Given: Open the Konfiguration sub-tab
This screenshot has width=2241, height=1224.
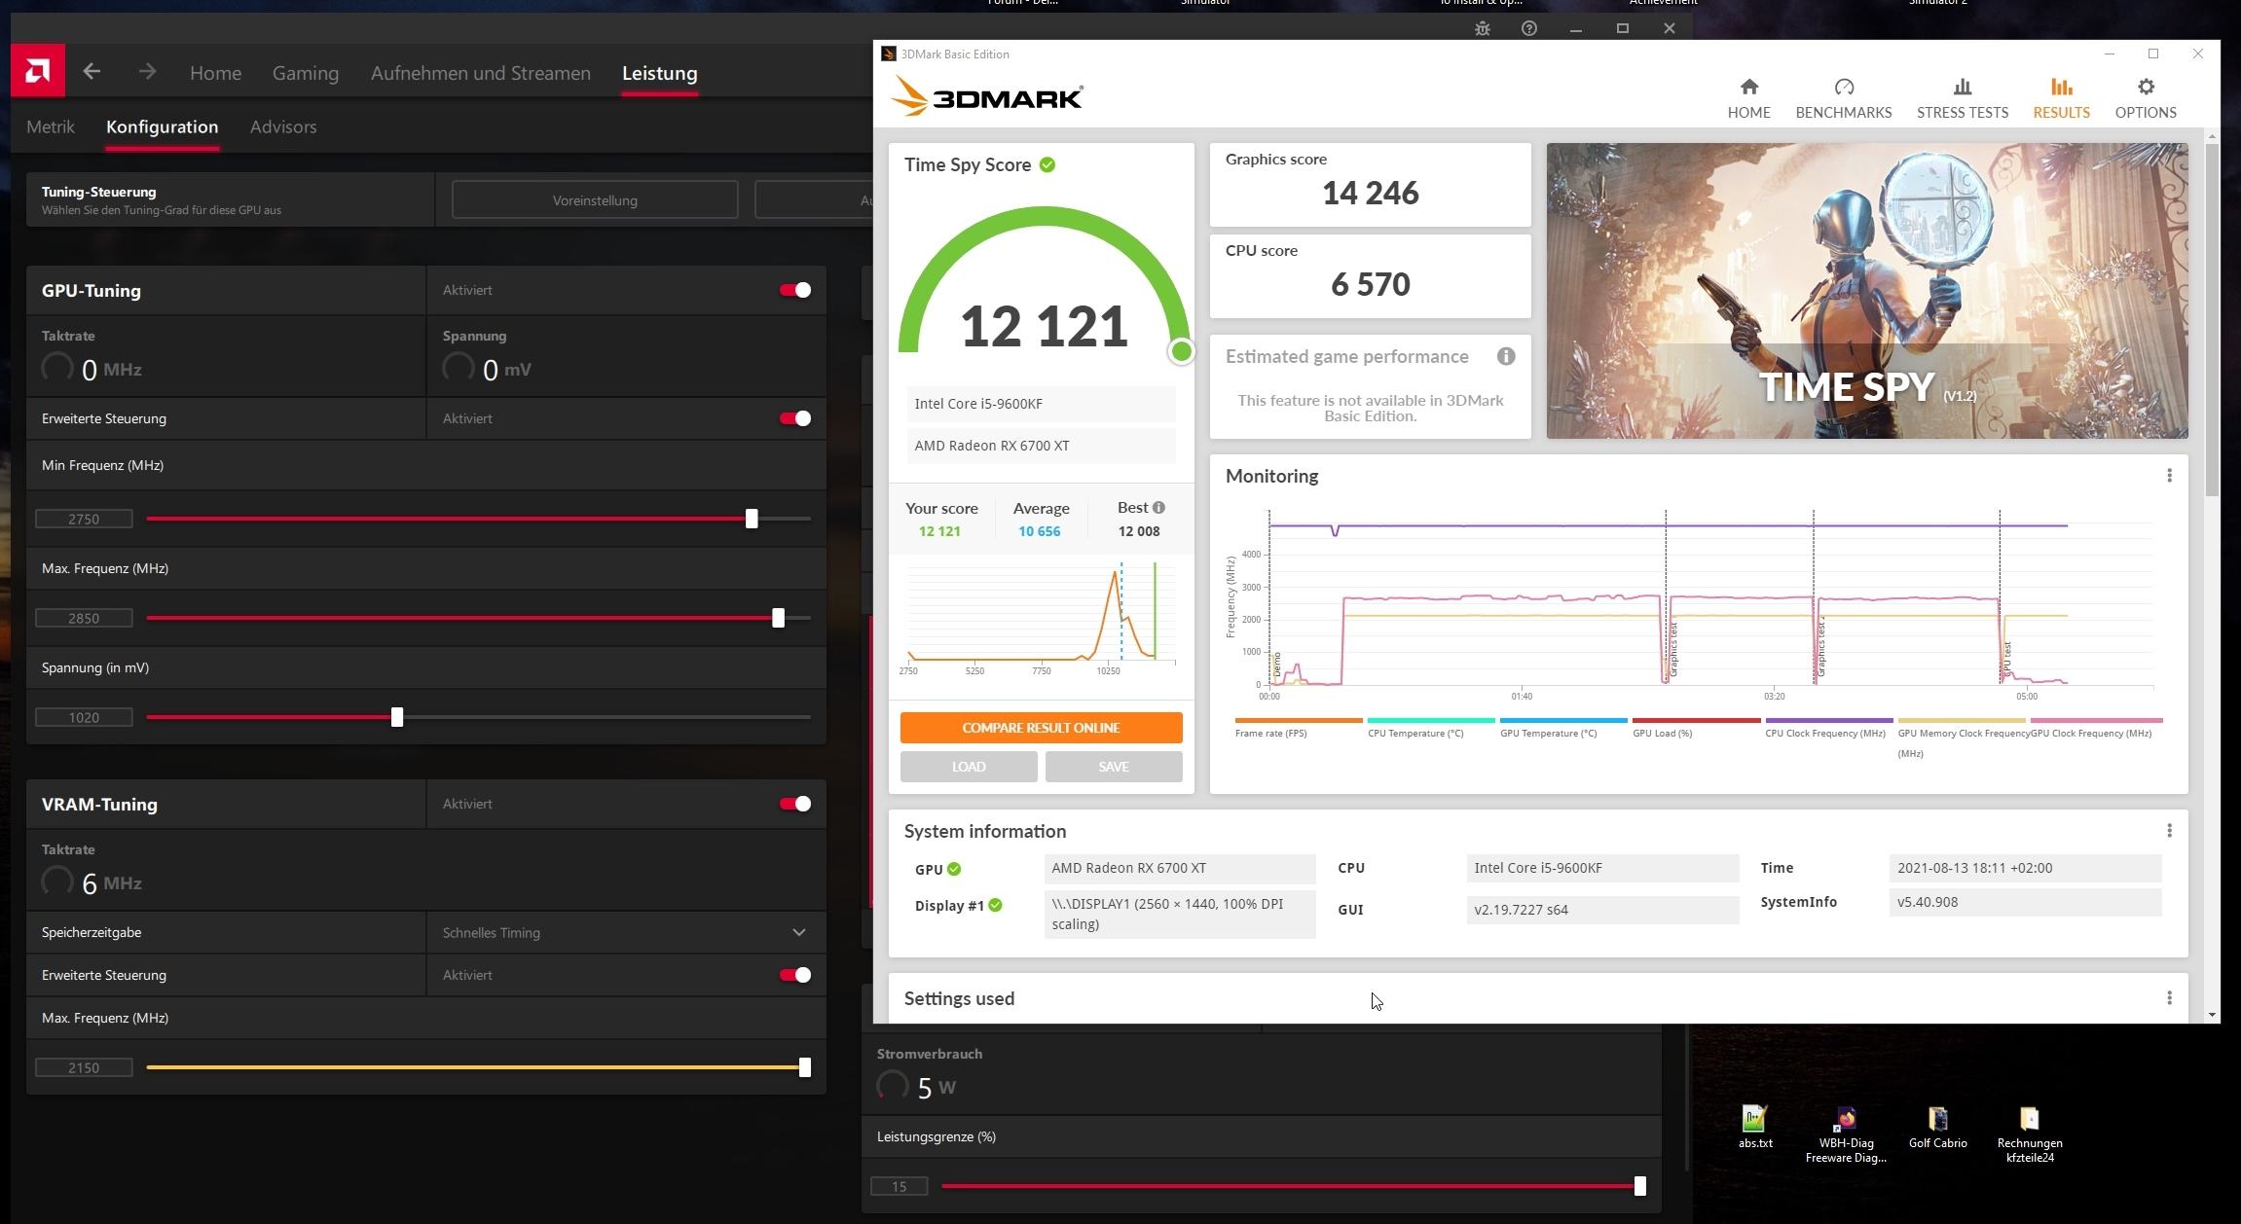Looking at the screenshot, I should 162,126.
